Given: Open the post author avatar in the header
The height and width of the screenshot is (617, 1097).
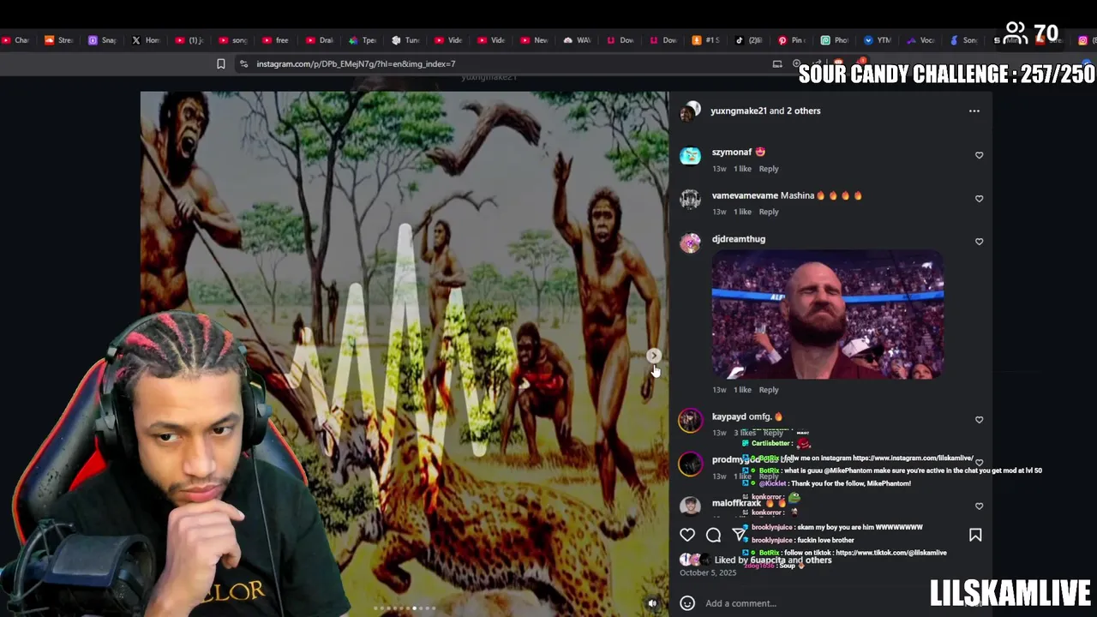Looking at the screenshot, I should point(690,111).
